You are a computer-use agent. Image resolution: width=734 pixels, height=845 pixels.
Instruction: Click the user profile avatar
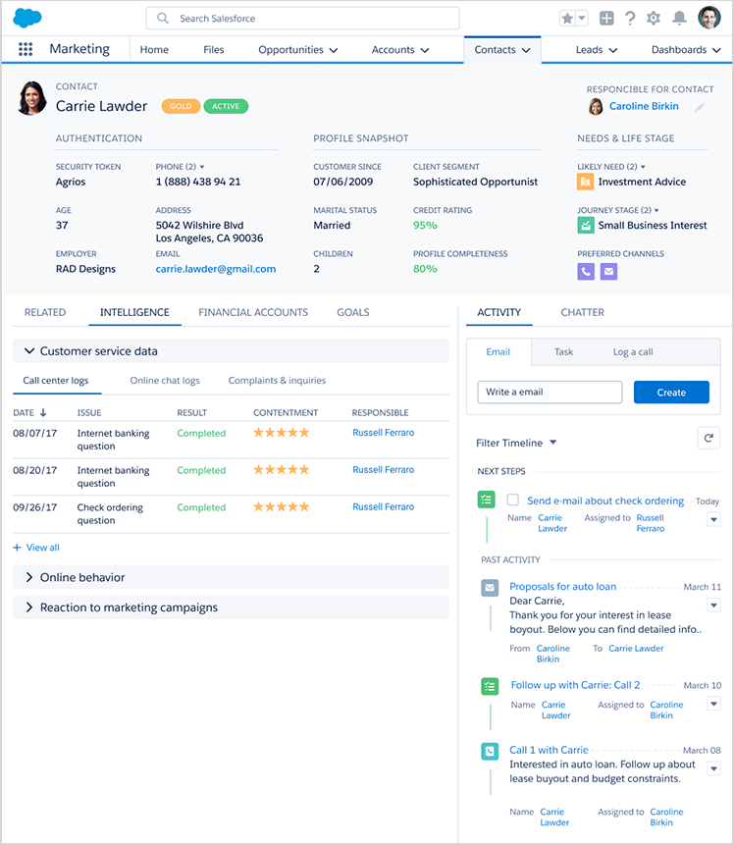click(709, 18)
